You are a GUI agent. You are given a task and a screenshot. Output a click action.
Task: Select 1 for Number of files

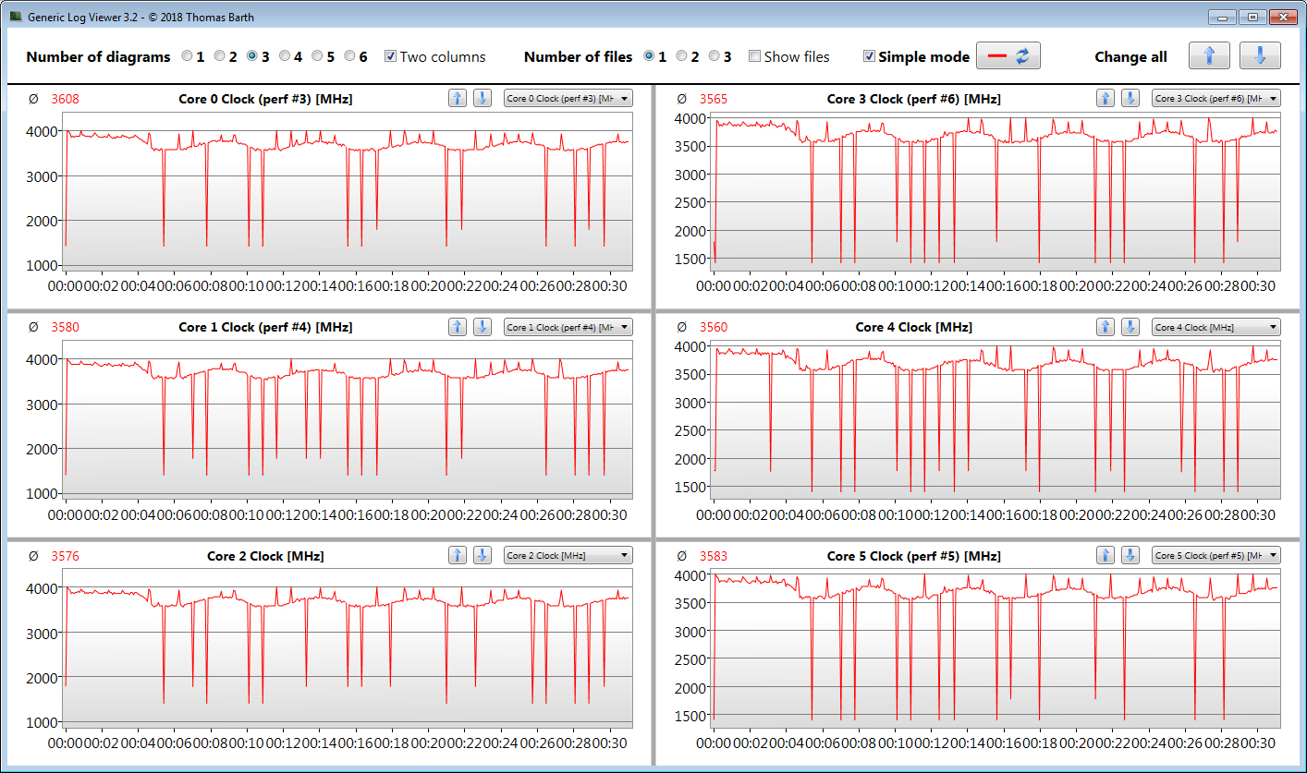tap(650, 56)
